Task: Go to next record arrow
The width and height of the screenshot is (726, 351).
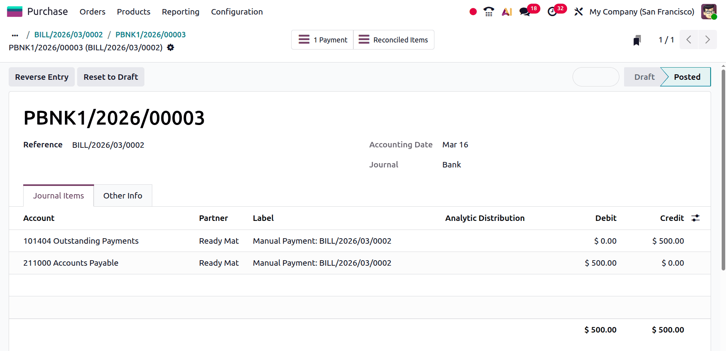Action: click(708, 40)
